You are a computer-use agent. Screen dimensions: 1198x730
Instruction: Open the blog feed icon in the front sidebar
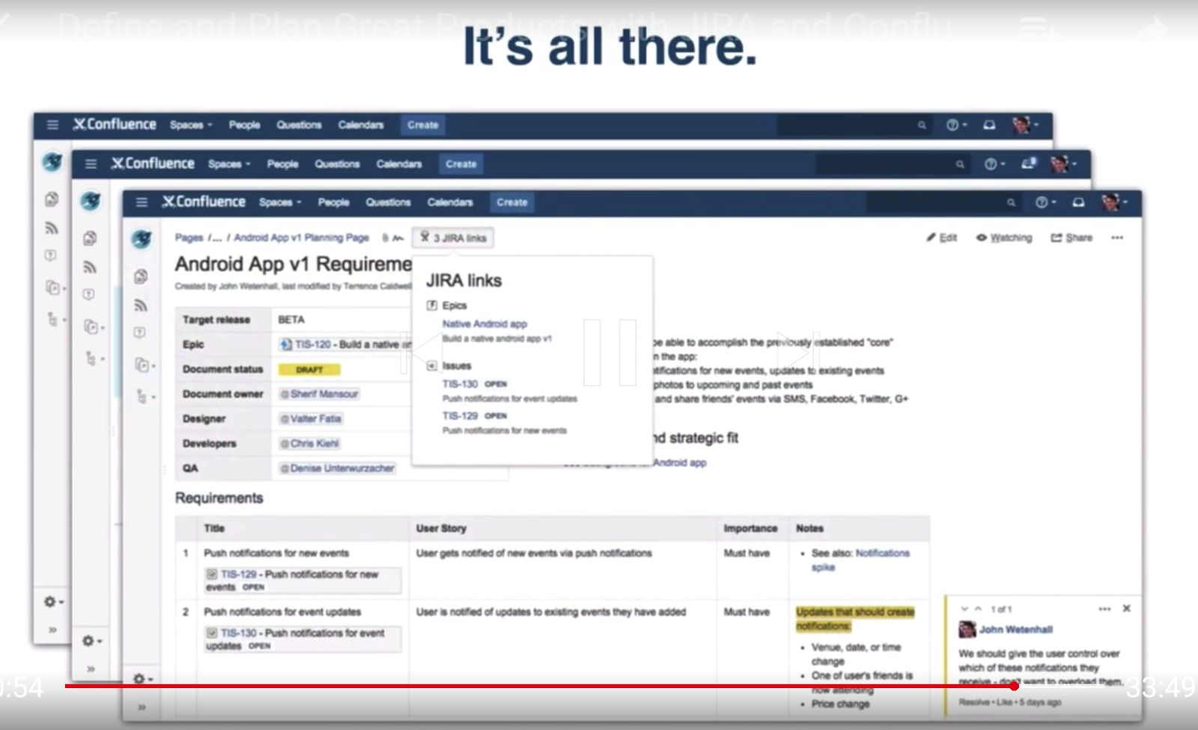(141, 305)
